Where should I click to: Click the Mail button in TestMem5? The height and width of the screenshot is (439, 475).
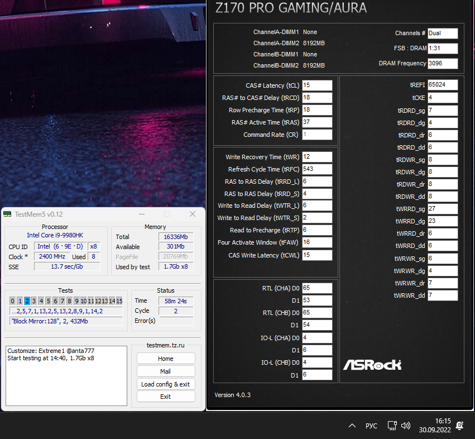166,371
